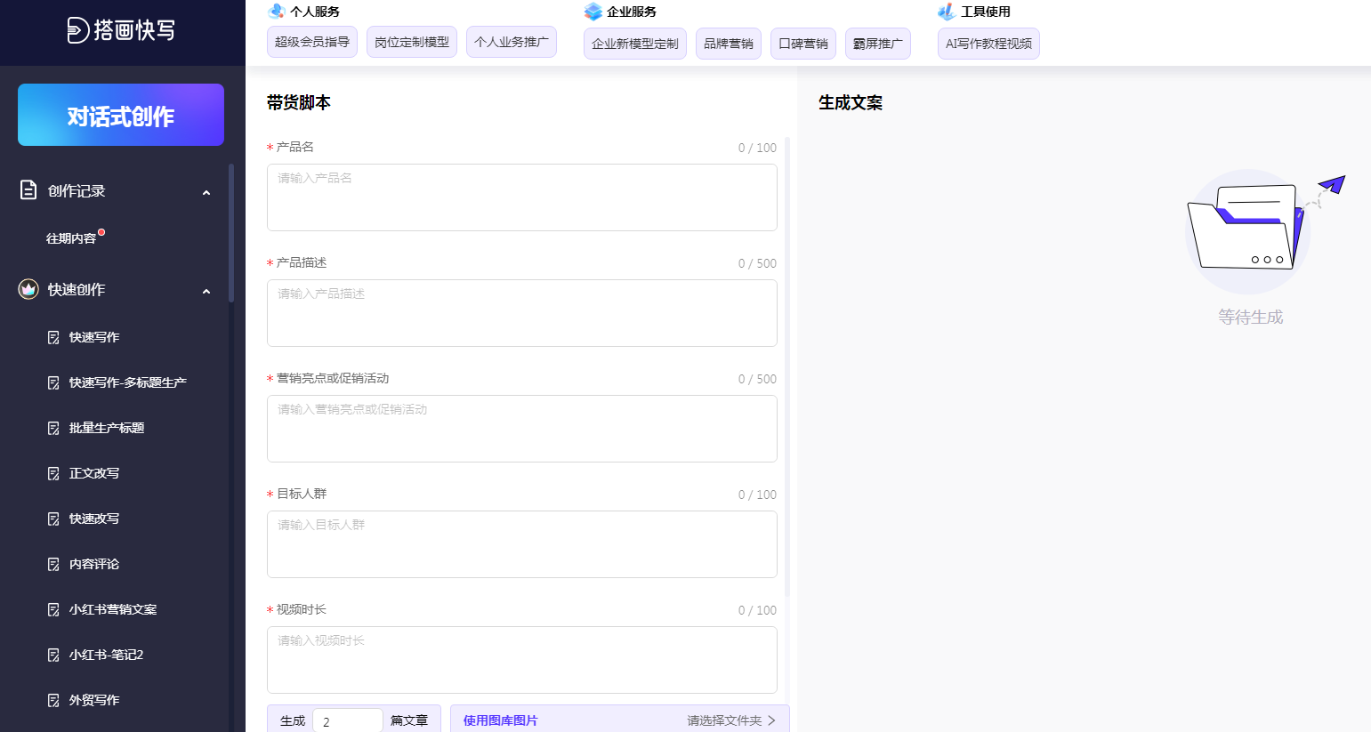Click the 产品名 input field
1371x732 pixels.
click(x=522, y=197)
